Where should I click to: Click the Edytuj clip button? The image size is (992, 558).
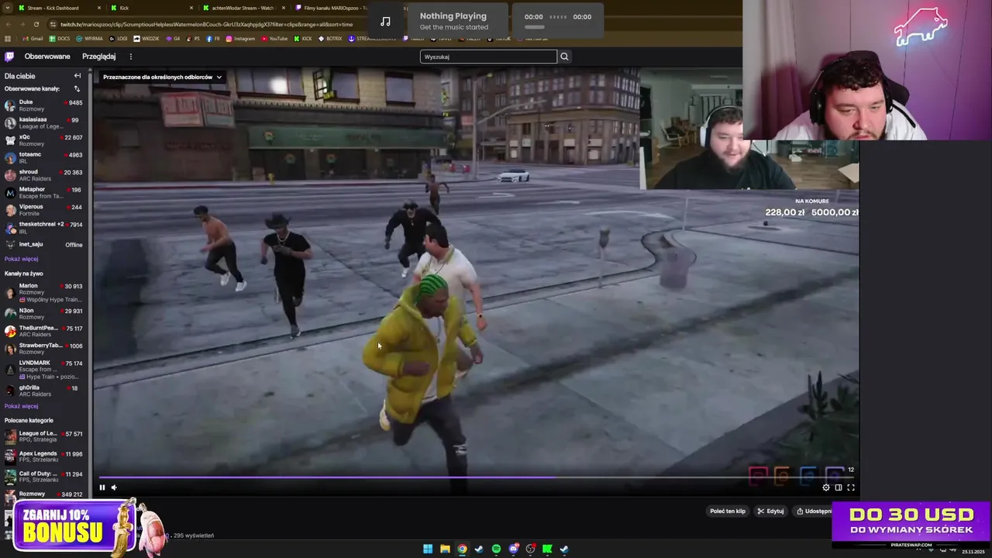coord(770,511)
